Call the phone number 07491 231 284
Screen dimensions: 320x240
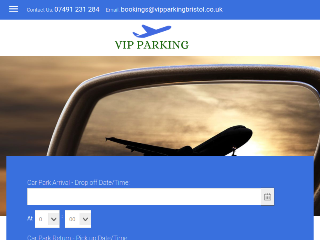pyautogui.click(x=77, y=9)
